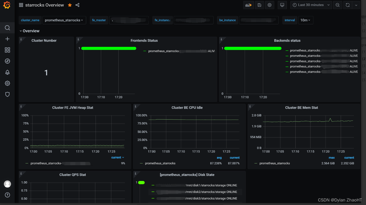Show info icon on Disk State panel
The image size is (366, 205).
135,173
